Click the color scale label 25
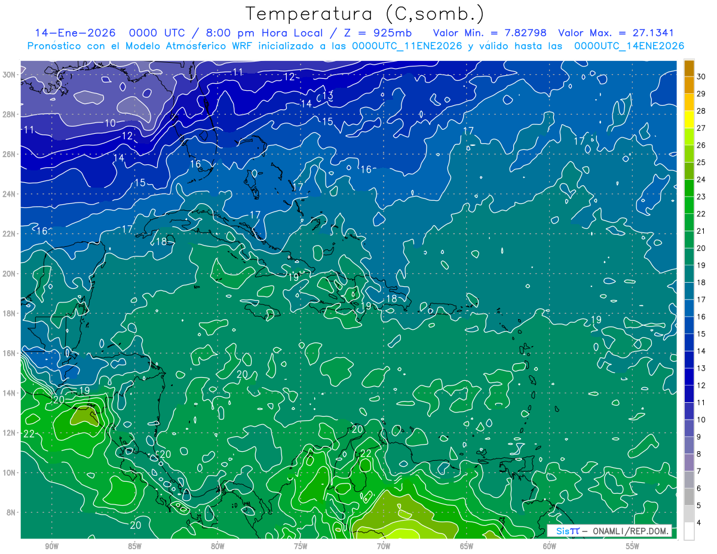Screen dimensions: 717x554 (701, 162)
